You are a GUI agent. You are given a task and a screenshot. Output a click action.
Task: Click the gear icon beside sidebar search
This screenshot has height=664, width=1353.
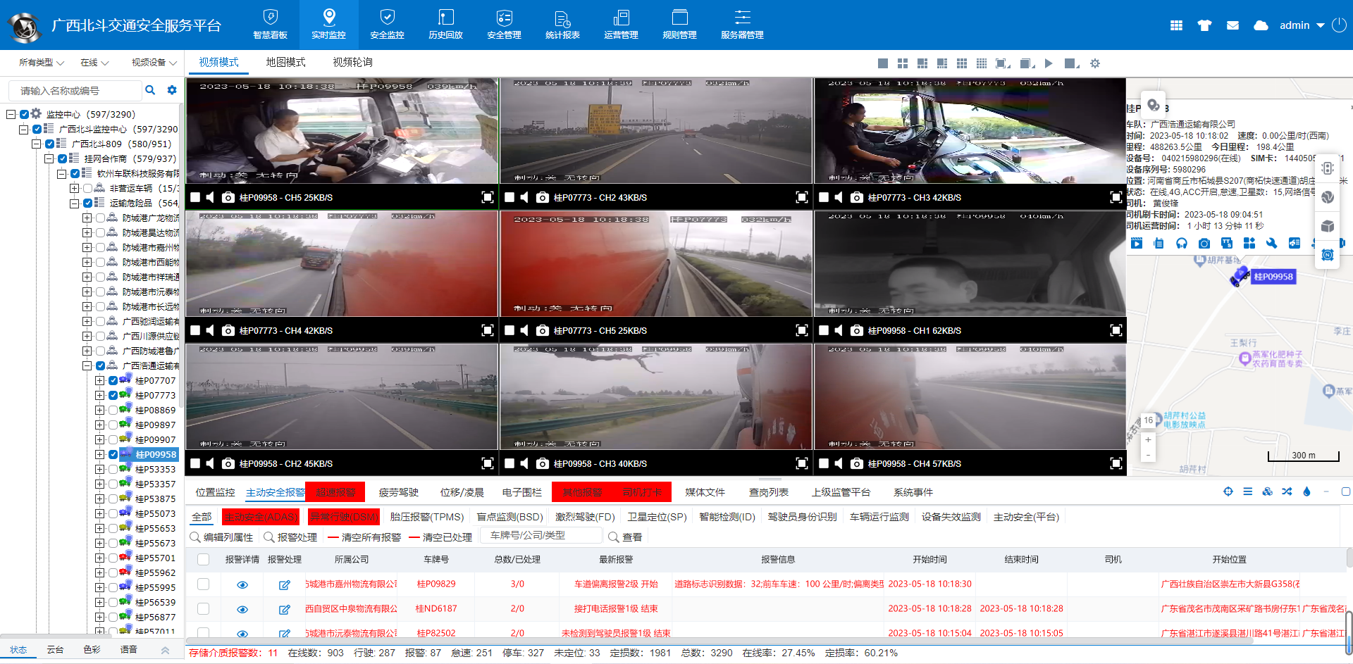click(172, 90)
